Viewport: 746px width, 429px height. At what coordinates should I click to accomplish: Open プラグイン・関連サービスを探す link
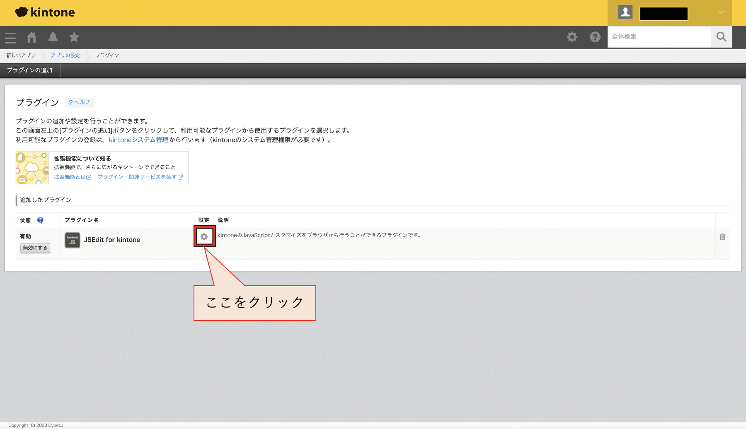140,177
